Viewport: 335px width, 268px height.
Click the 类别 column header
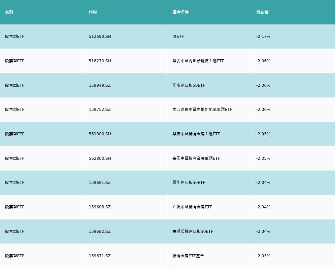[x=9, y=12]
